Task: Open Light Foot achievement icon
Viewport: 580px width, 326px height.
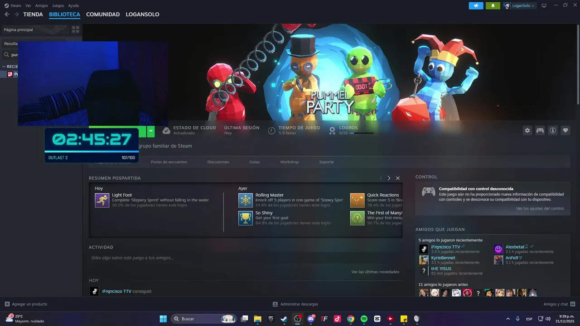Action: pyautogui.click(x=102, y=200)
